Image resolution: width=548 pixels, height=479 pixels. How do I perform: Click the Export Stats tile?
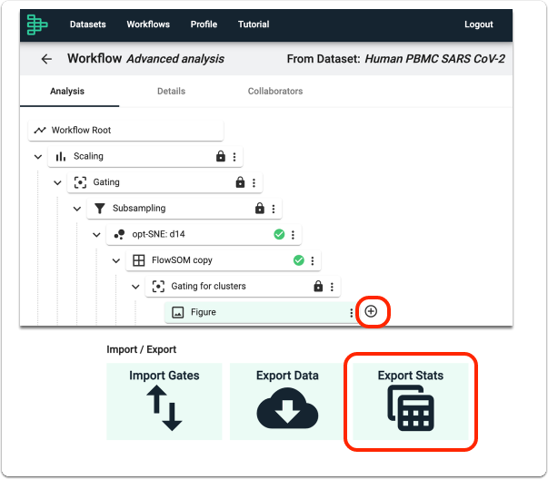pos(411,401)
